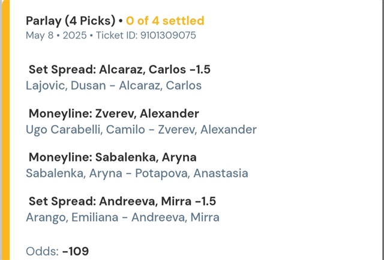Image resolution: width=384 pixels, height=260 pixels.
Task: Open the Moneyline Zverev, Alexander pick
Action: point(114,113)
